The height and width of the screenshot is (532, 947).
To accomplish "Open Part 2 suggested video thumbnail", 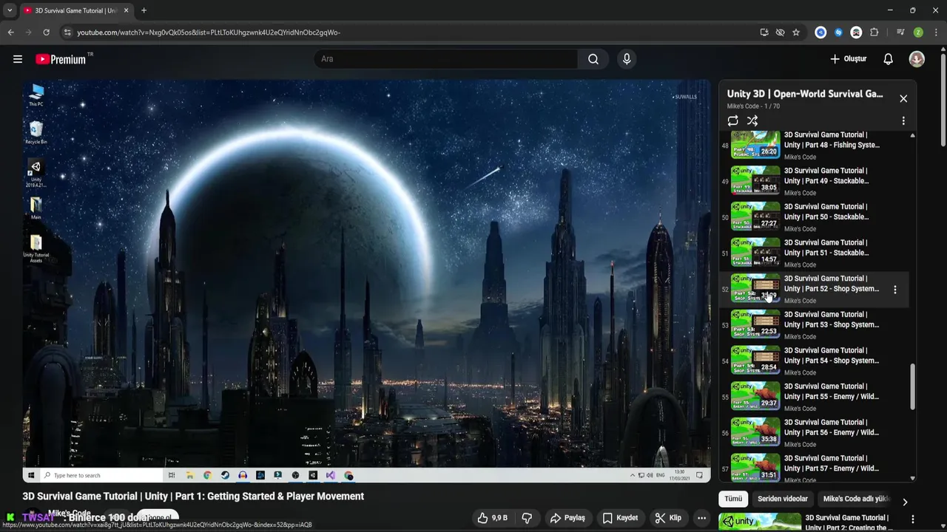I will tap(760, 522).
